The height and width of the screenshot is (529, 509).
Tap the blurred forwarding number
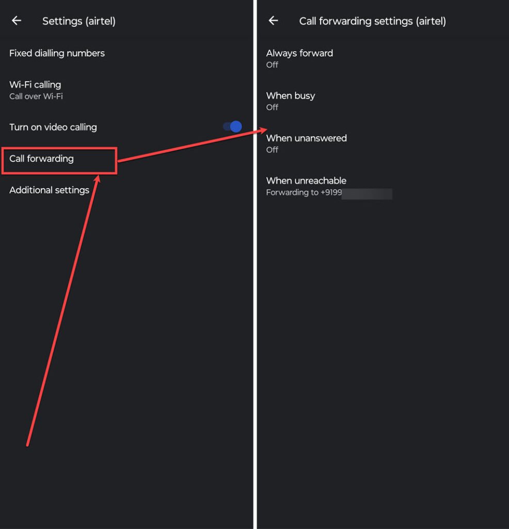coord(367,194)
